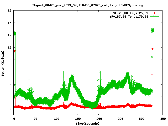Click the green spike peak near 117 seconds

click(x=63, y=71)
